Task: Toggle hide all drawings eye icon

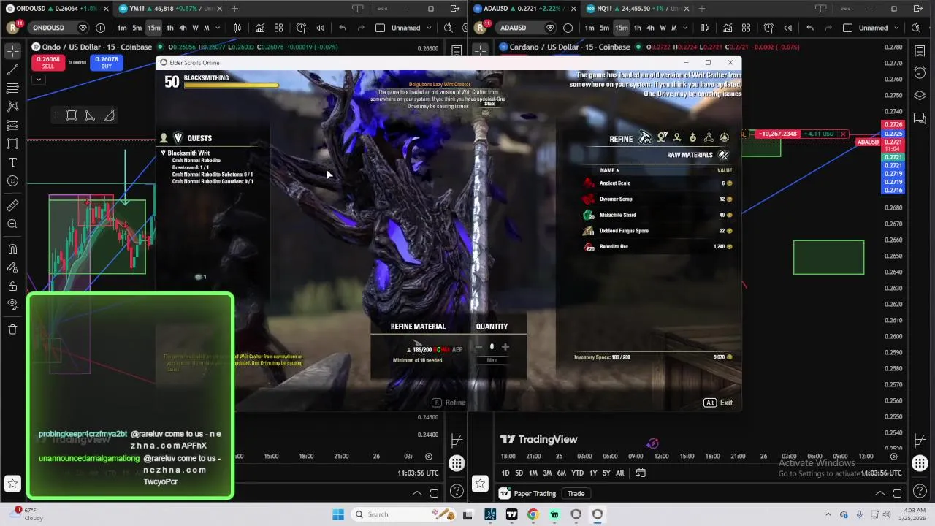Action: click(12, 304)
